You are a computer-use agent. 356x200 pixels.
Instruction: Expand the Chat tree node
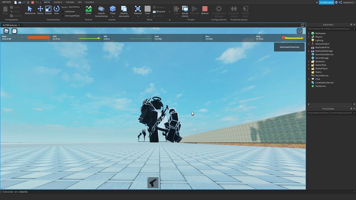coord(309,79)
